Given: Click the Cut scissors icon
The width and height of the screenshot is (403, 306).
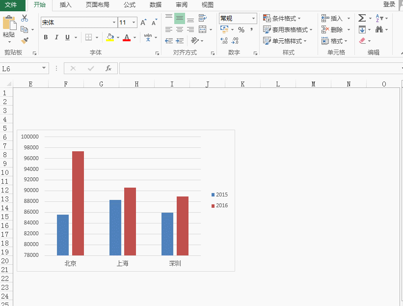Looking at the screenshot, I should pyautogui.click(x=25, y=18).
